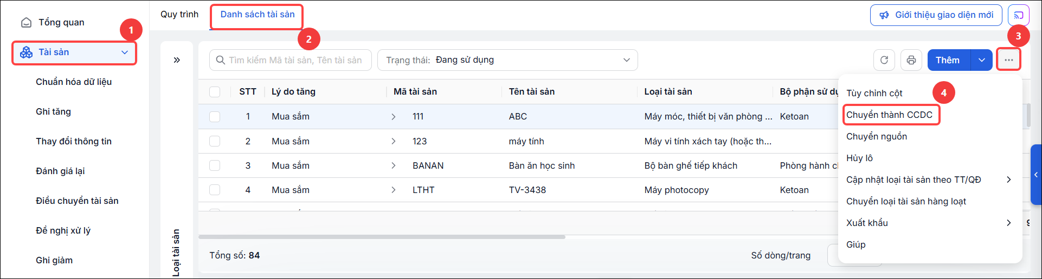Check the row 3 checkbox for BANAN
The height and width of the screenshot is (279, 1042).
pyautogui.click(x=215, y=165)
